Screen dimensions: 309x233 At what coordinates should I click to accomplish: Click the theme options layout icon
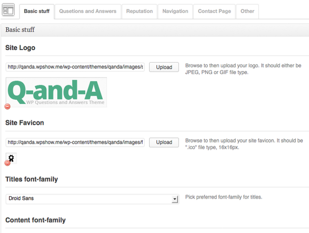[x=8, y=10]
